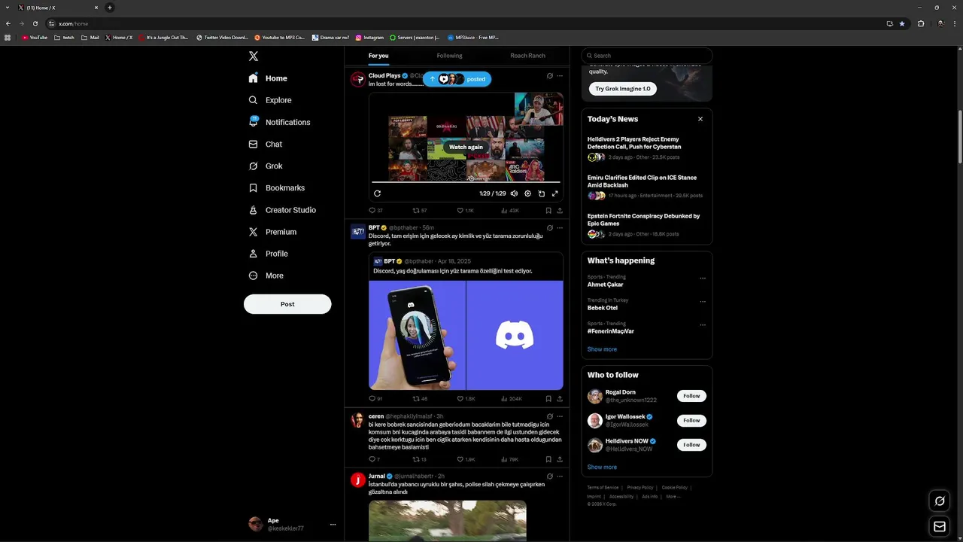Open Notifications from sidebar
Image resolution: width=963 pixels, height=542 pixels.
(279, 122)
